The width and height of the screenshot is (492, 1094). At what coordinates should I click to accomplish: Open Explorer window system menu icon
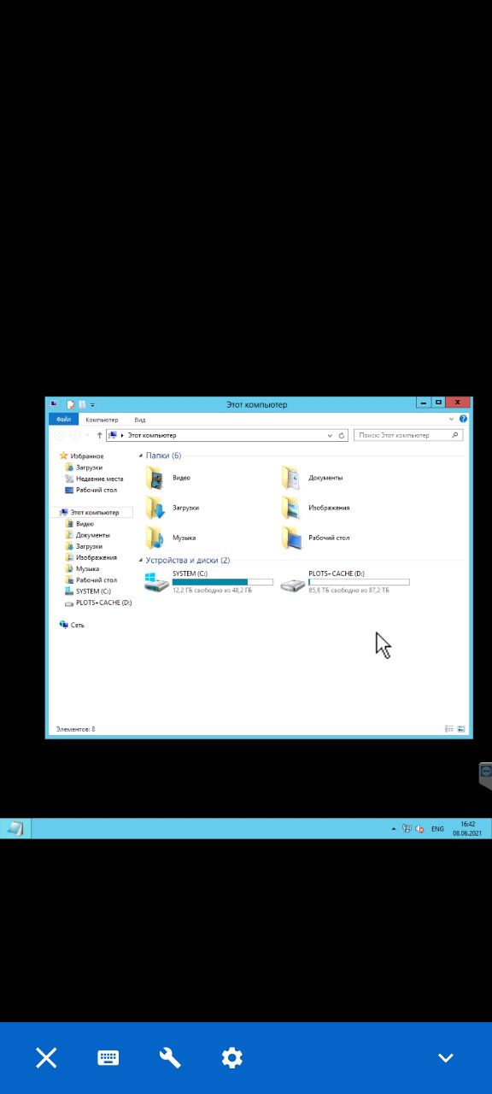click(x=54, y=403)
